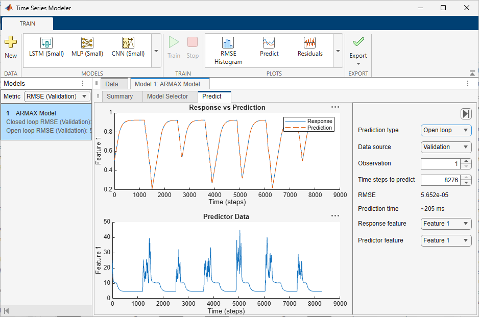Click the Observation value field

tap(441, 164)
